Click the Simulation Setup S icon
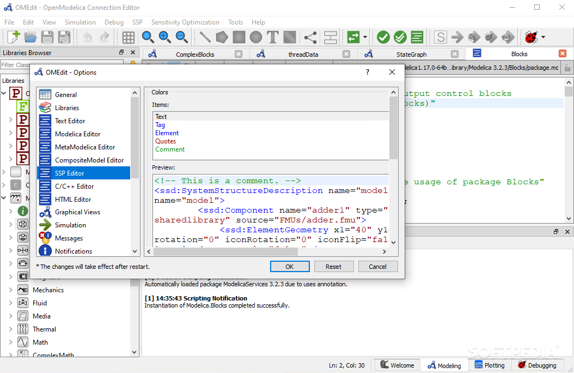 tap(441, 37)
